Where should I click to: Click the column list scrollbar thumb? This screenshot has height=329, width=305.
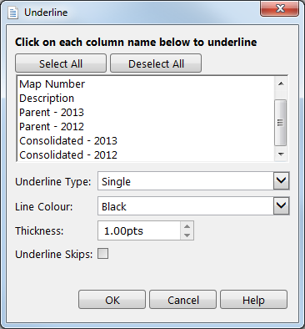tap(281, 123)
